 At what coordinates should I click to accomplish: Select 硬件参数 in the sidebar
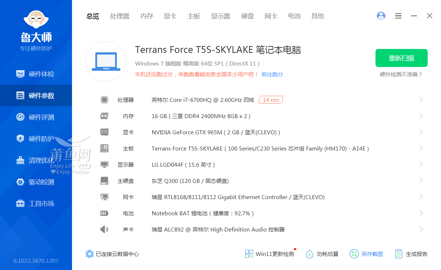click(x=36, y=95)
